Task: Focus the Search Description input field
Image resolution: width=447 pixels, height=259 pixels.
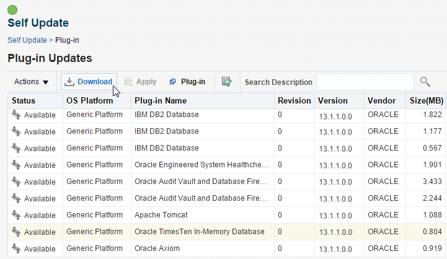Action: 365,82
